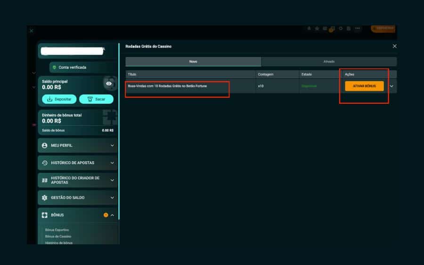Click the redacted username field

(x=72, y=51)
